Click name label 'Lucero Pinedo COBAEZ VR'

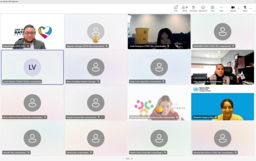pos(22,81)
